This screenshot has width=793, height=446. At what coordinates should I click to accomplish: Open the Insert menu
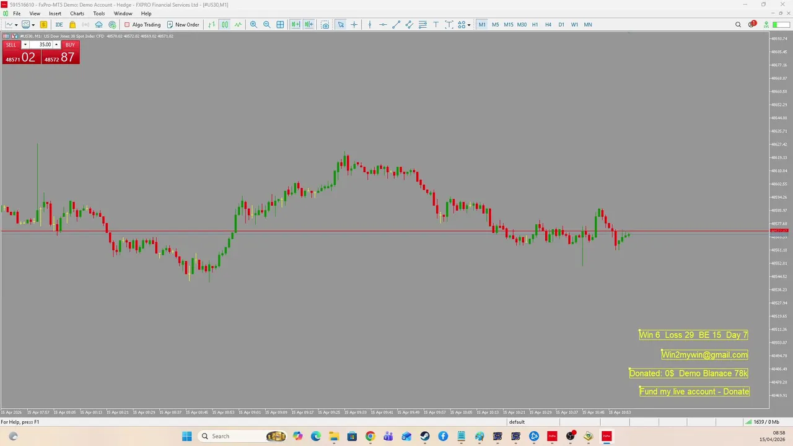point(55,14)
